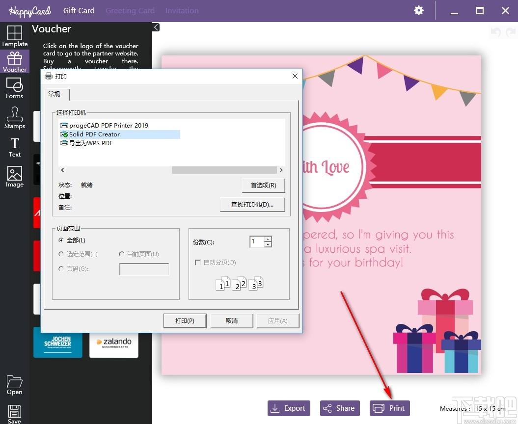Click the printer list right scroll arrow
518x424 pixels.
281,170
